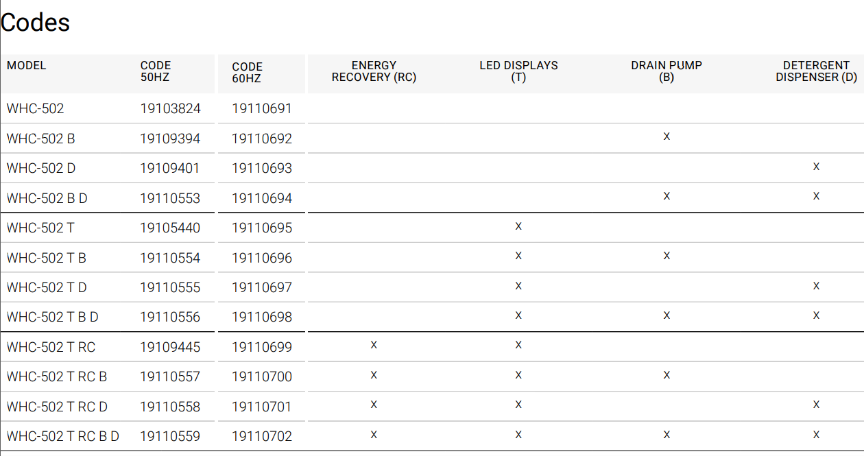This screenshot has height=456, width=864.
Task: Select the WHC-502 T RC B D model cell
Action: click(63, 436)
